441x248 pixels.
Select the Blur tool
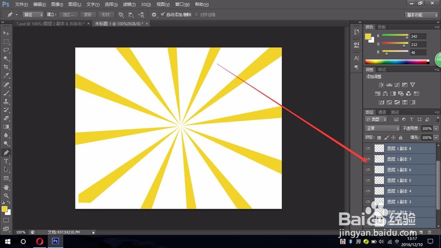pos(6,135)
